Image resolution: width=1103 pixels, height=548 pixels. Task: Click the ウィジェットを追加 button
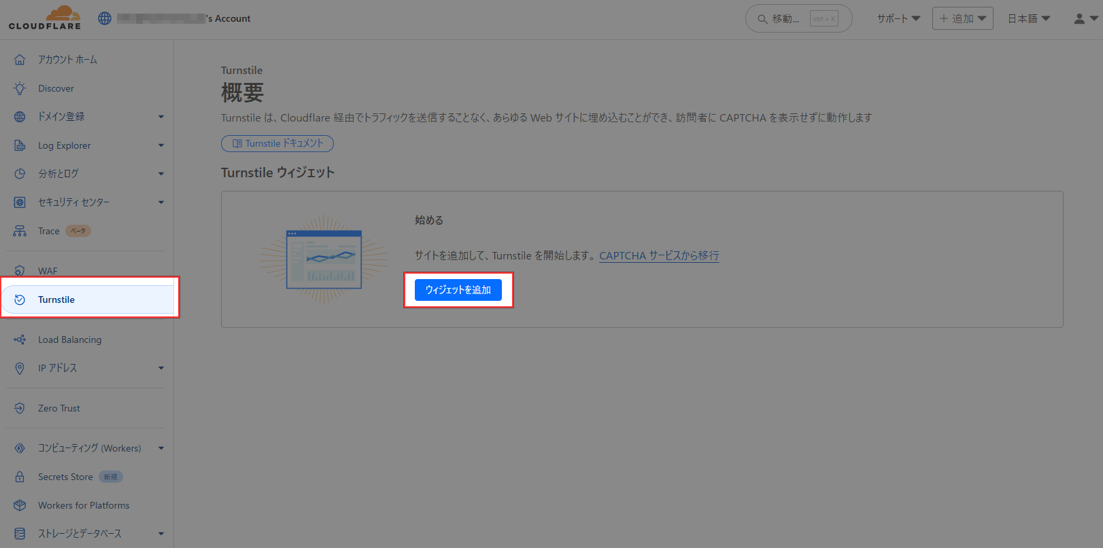click(x=458, y=290)
